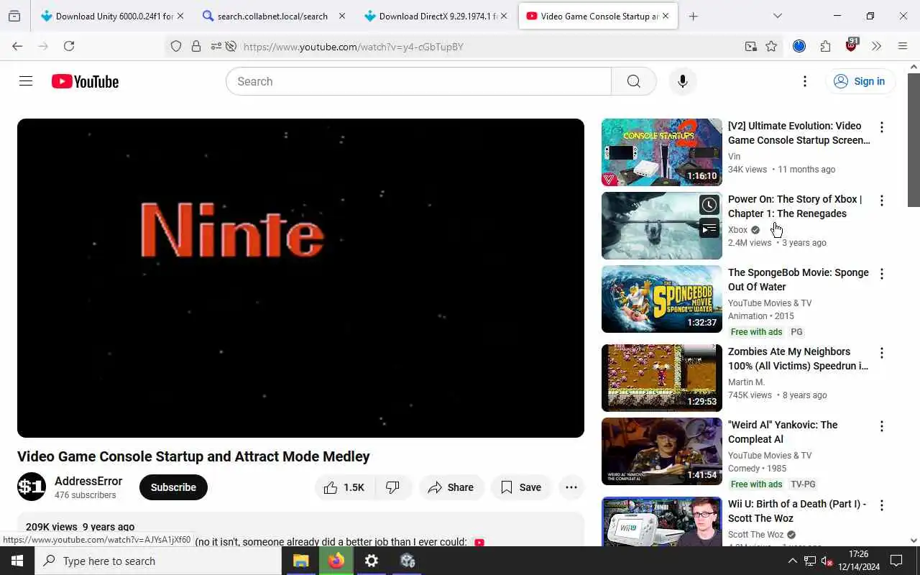This screenshot has height=575, width=920.
Task: Open Zombies Ate My Neighbors thumbnail
Action: [x=661, y=378]
